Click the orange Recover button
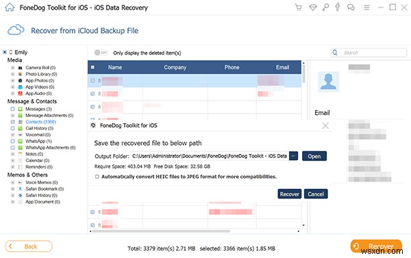This screenshot has width=411, height=258. [376, 246]
